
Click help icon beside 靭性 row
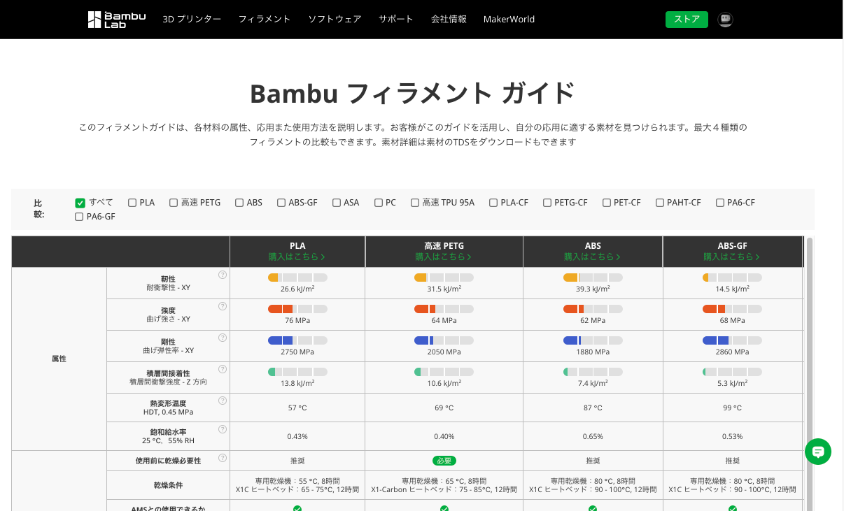click(223, 275)
